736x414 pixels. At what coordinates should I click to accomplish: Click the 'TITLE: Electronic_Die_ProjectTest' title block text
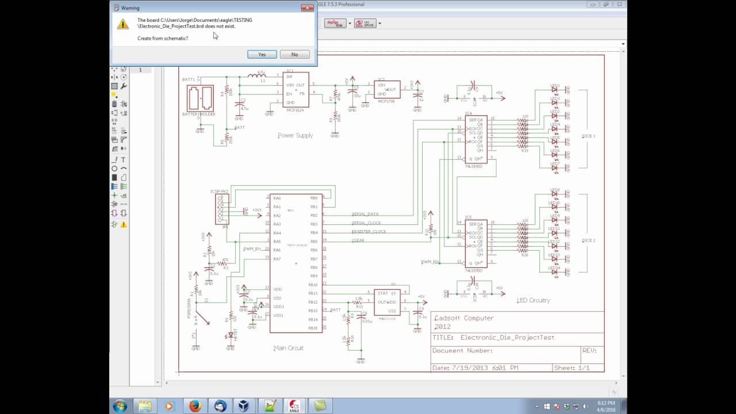[493, 338]
